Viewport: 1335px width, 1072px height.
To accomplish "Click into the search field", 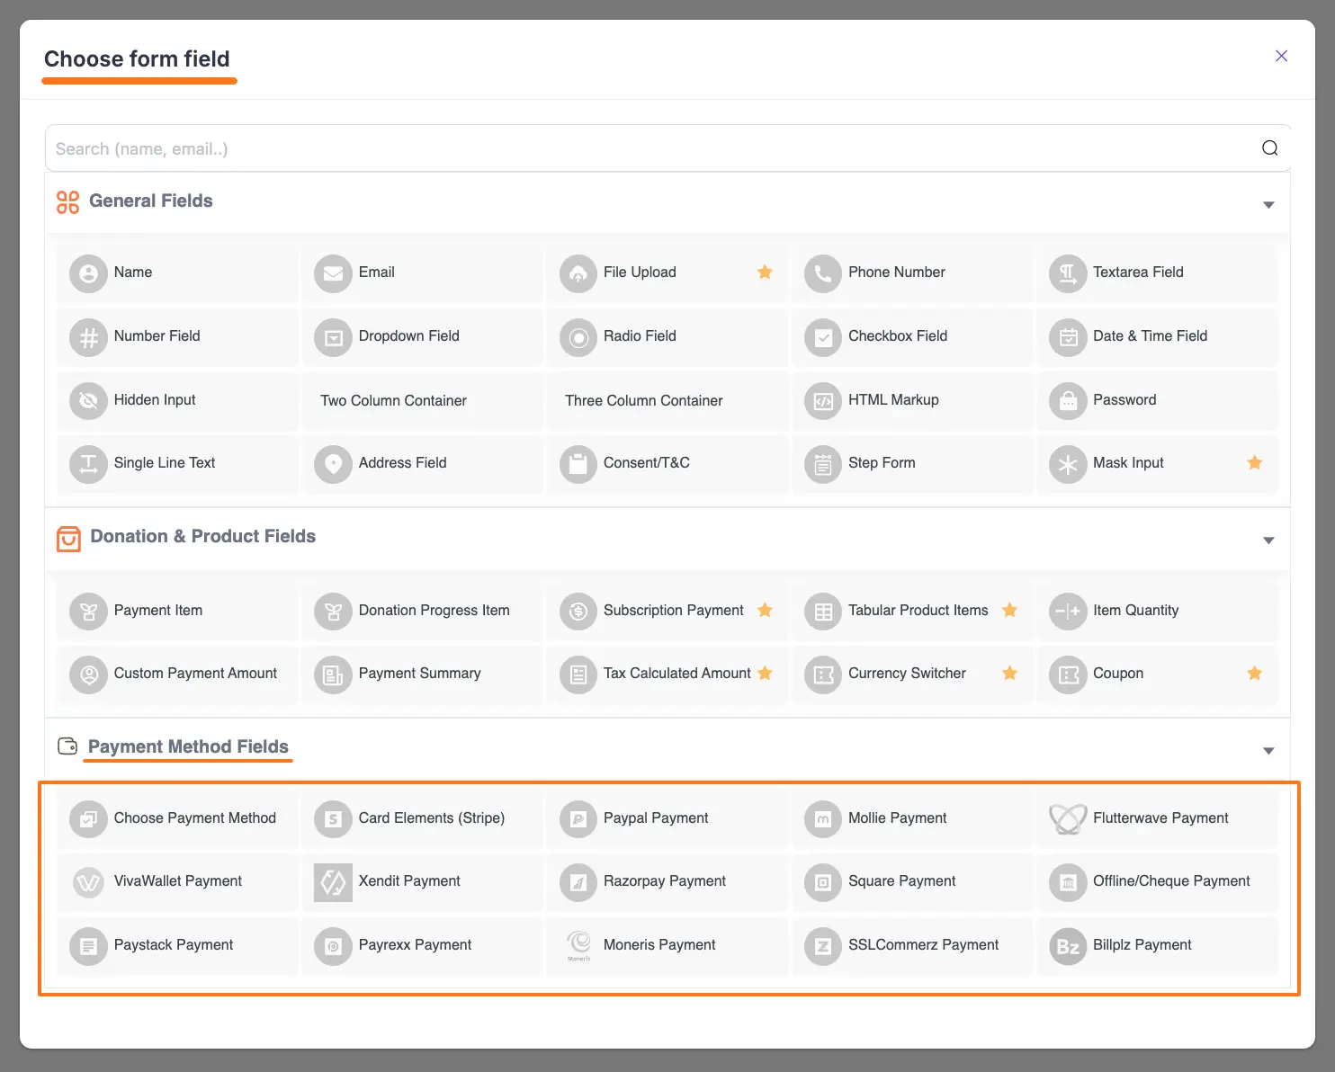I will pos(630,147).
